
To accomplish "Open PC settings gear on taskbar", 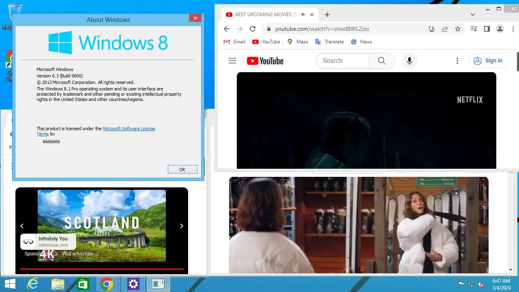I will coord(133,284).
